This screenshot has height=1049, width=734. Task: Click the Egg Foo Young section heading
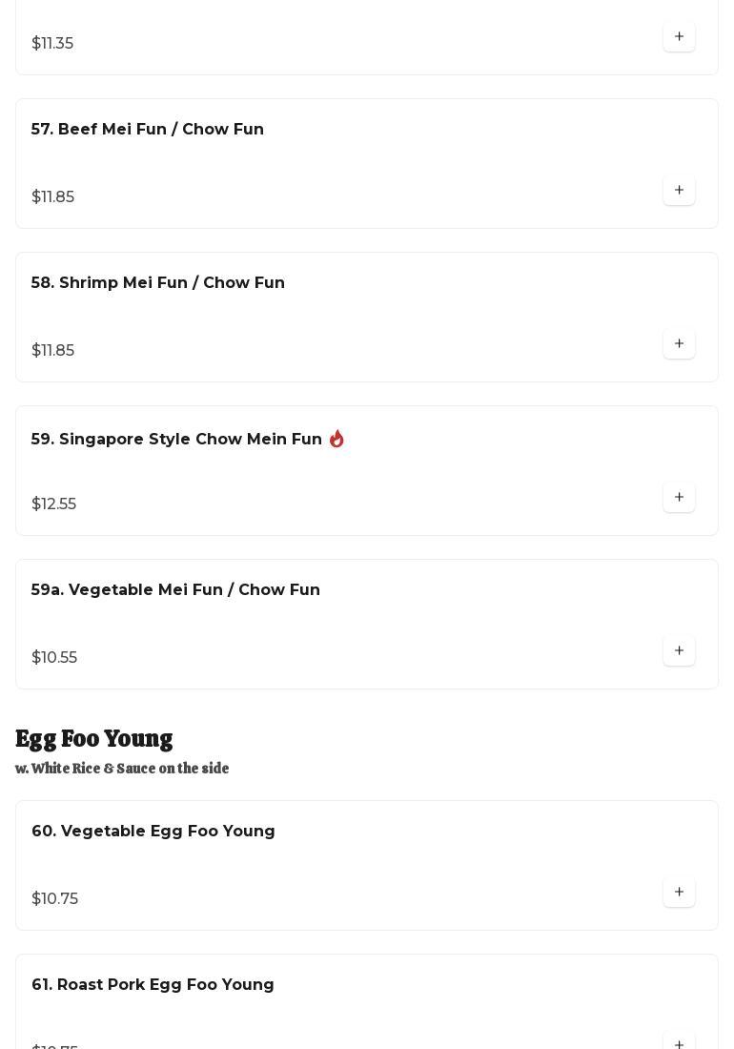click(x=94, y=739)
